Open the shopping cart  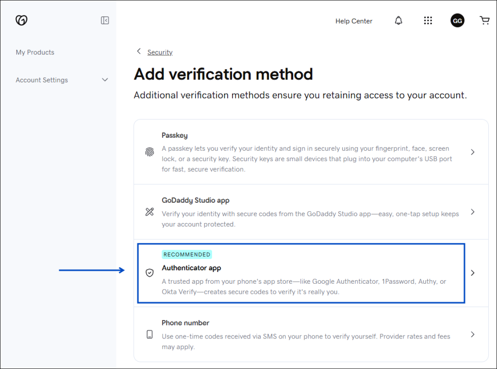[484, 20]
